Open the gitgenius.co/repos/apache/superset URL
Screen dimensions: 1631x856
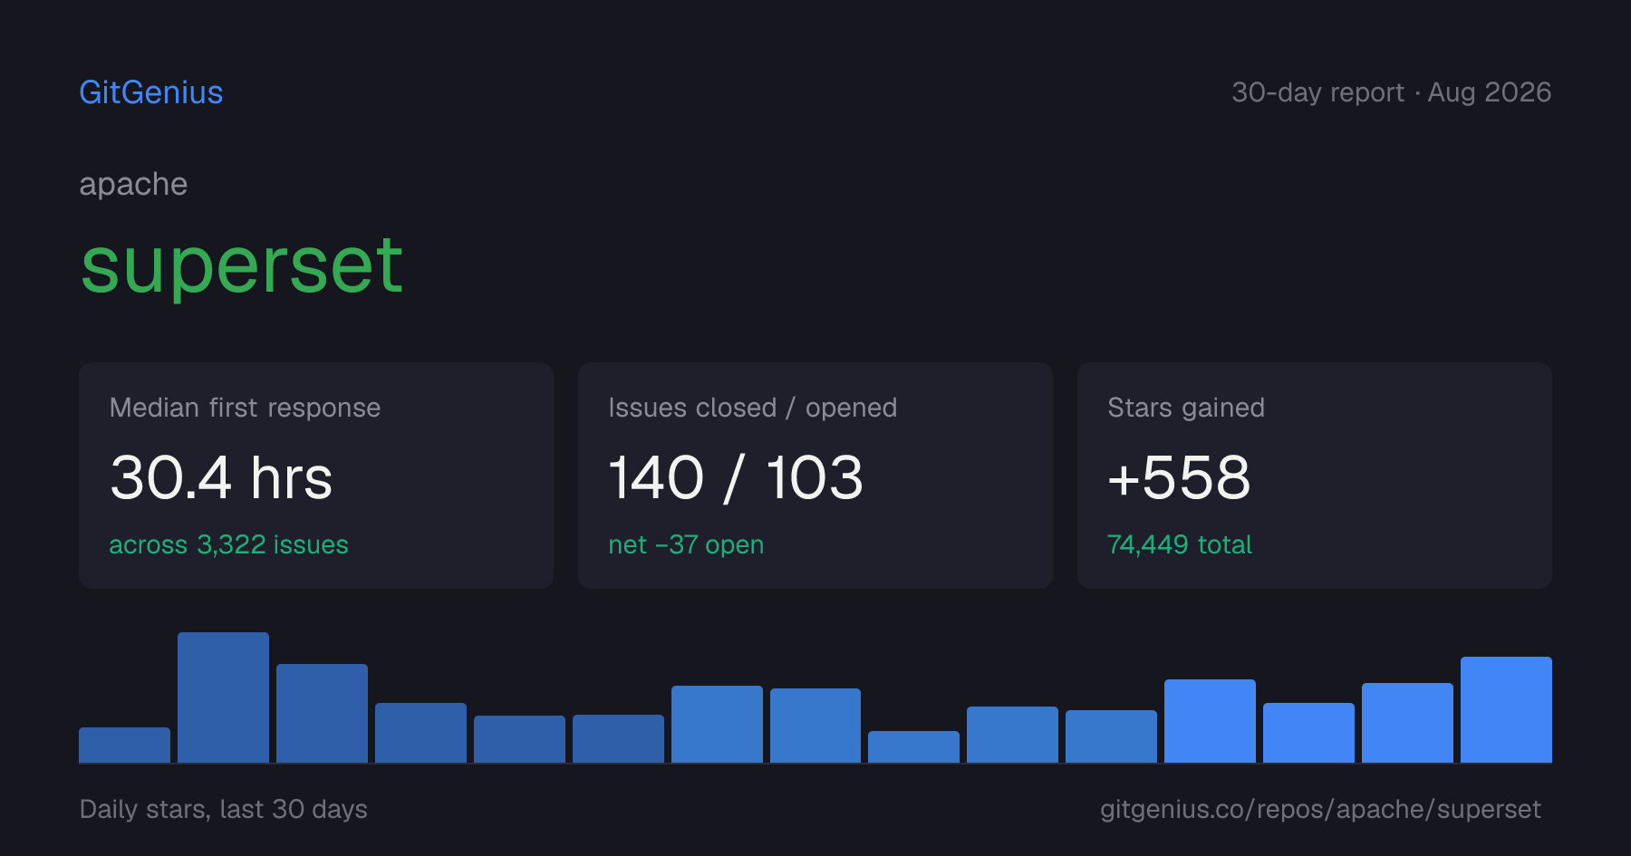(1320, 809)
